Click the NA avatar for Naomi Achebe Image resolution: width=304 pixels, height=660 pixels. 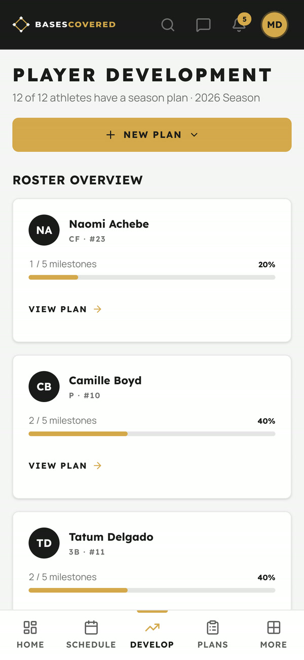[x=44, y=230]
